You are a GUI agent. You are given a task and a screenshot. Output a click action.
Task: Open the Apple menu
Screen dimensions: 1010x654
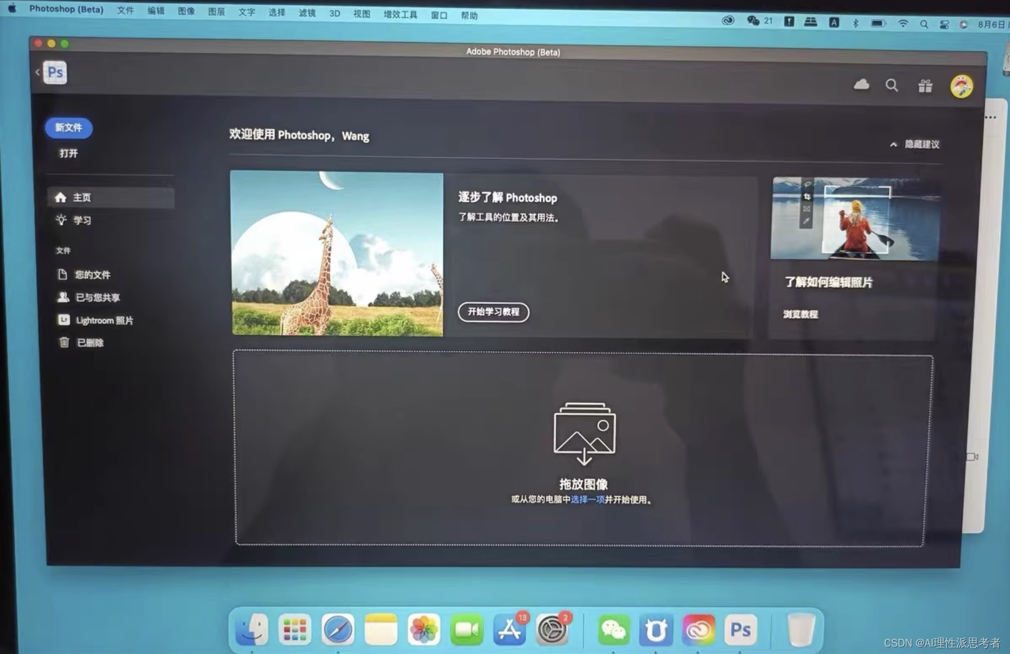[12, 8]
